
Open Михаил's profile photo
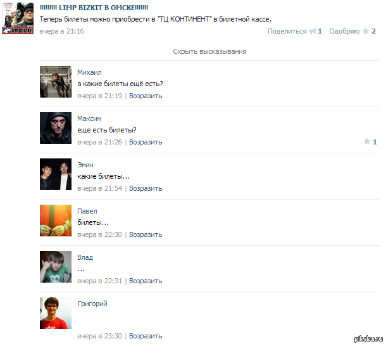56,82
